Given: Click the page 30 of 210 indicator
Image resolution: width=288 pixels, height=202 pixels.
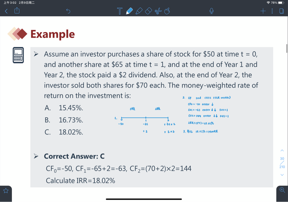Looking at the screenshot, I should [282, 163].
